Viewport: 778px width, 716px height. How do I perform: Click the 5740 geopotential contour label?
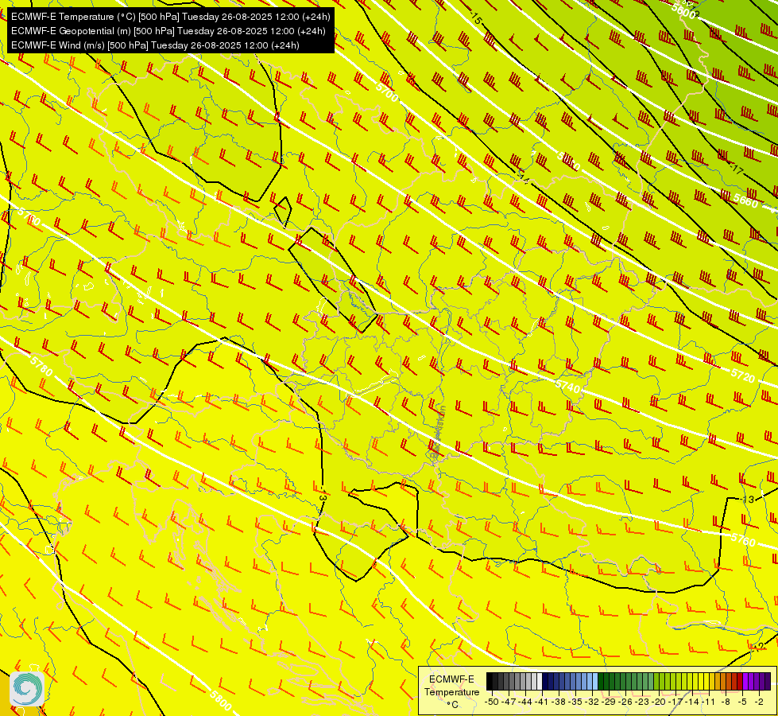coord(567,386)
